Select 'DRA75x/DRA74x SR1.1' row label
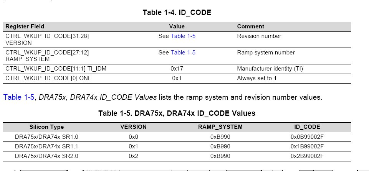The image size is (369, 171). [x=46, y=146]
